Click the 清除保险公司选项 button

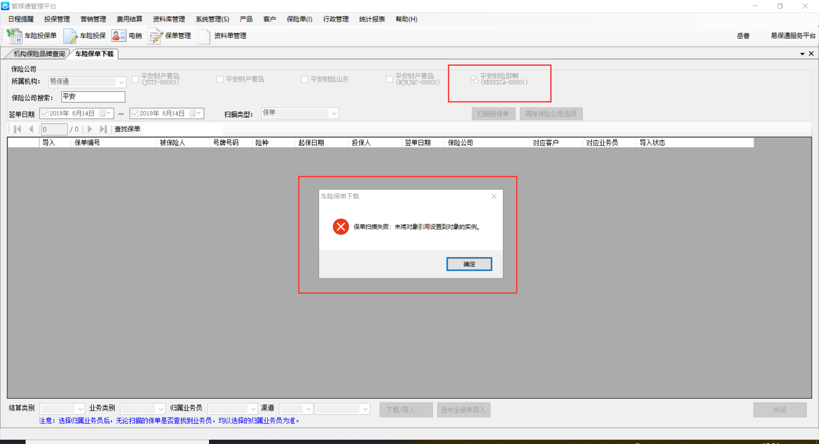551,114
